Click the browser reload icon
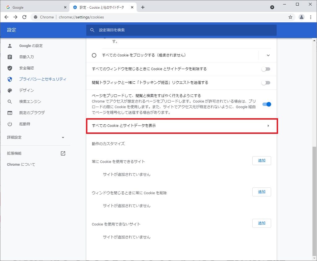Viewport: 317px width, 261px height. pos(24,17)
